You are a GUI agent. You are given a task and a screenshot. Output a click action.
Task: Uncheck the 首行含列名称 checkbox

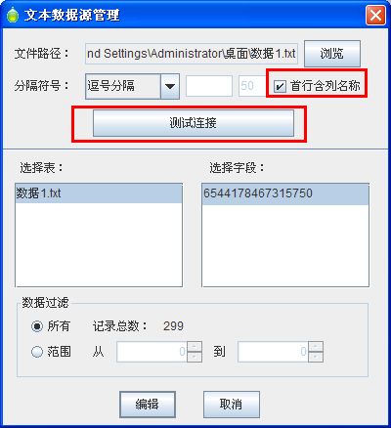pyautogui.click(x=280, y=87)
